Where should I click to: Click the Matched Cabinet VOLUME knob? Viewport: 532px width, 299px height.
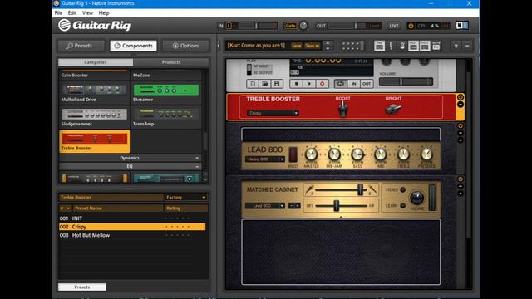click(417, 198)
